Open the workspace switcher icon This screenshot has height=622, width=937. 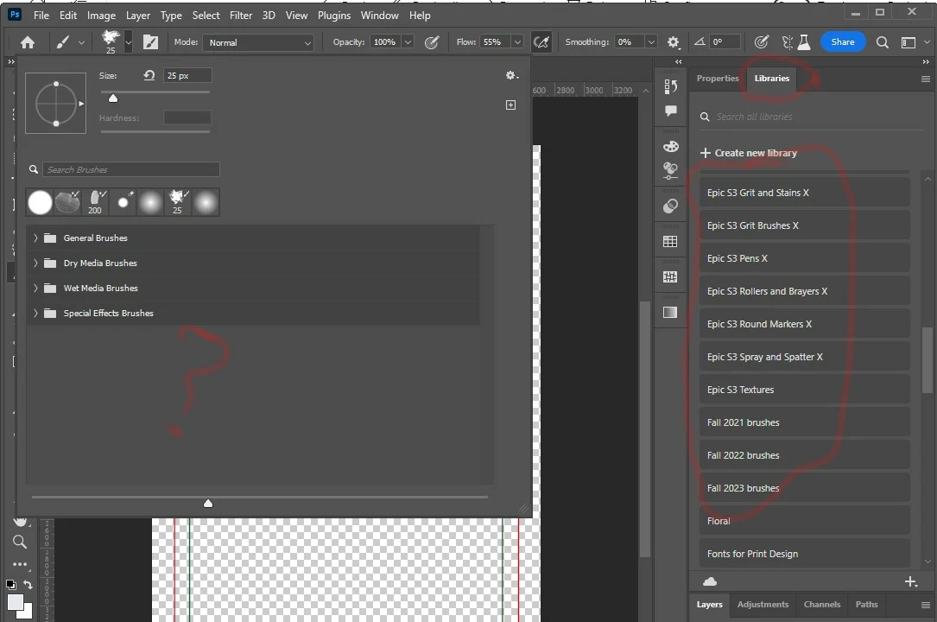tap(909, 42)
